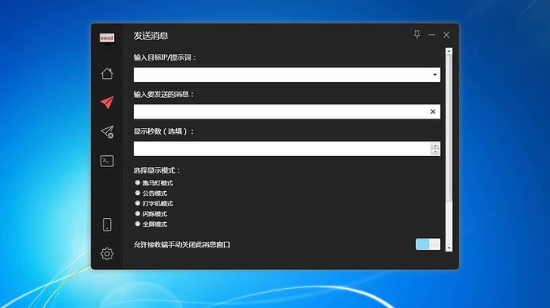Open the command terminal sidebar icon

point(107,161)
